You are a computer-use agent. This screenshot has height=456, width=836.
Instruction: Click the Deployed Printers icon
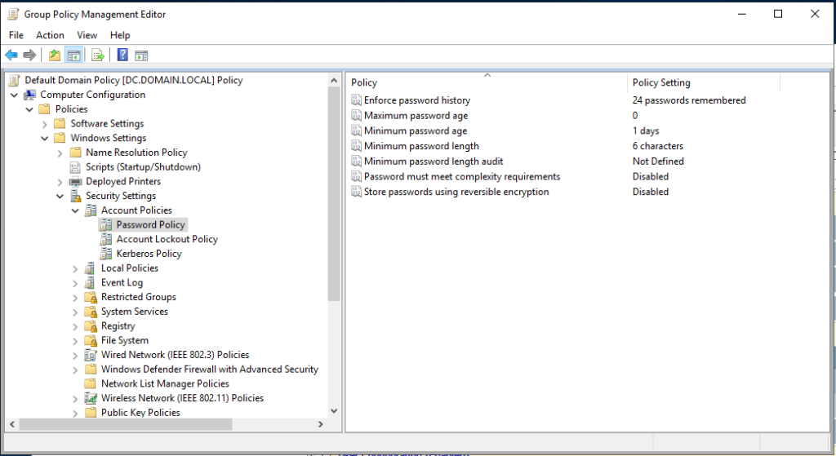click(76, 182)
